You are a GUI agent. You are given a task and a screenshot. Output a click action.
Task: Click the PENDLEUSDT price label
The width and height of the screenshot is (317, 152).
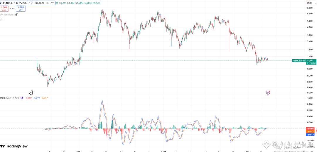pos(299,60)
